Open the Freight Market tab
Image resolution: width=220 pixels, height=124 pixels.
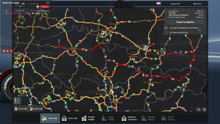pos(88,118)
